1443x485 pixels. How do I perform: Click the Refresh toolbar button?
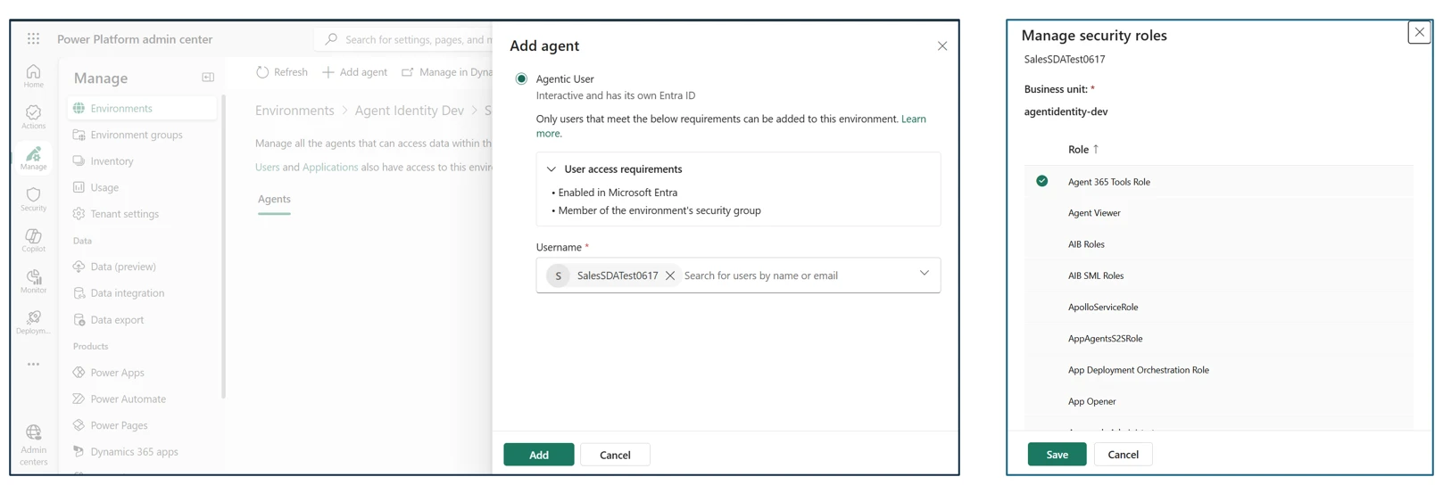pos(281,72)
